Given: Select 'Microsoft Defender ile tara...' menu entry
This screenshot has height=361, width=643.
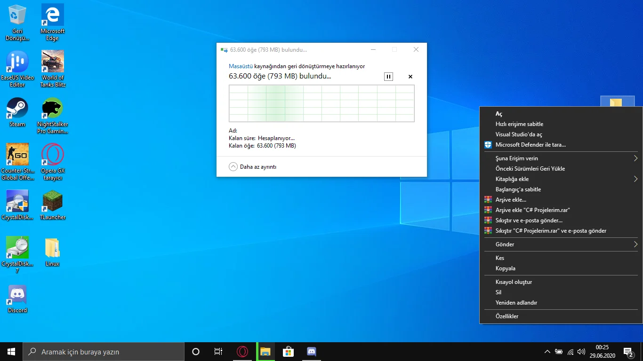Looking at the screenshot, I should coord(530,145).
